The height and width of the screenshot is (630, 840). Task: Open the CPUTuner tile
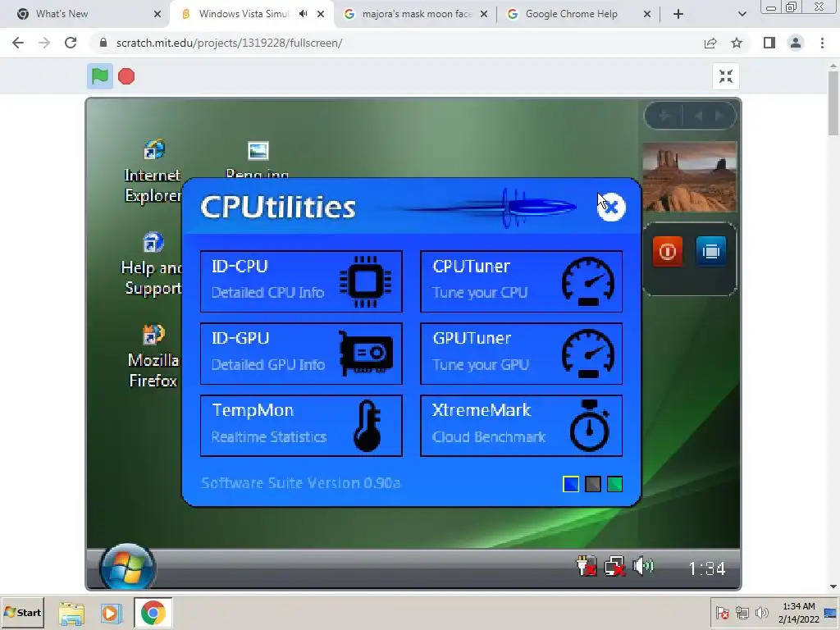[521, 281]
